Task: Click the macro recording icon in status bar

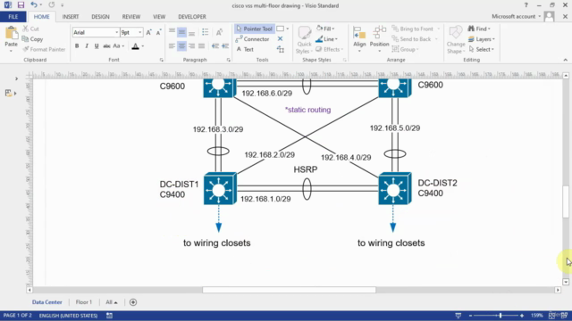Action: point(109,316)
